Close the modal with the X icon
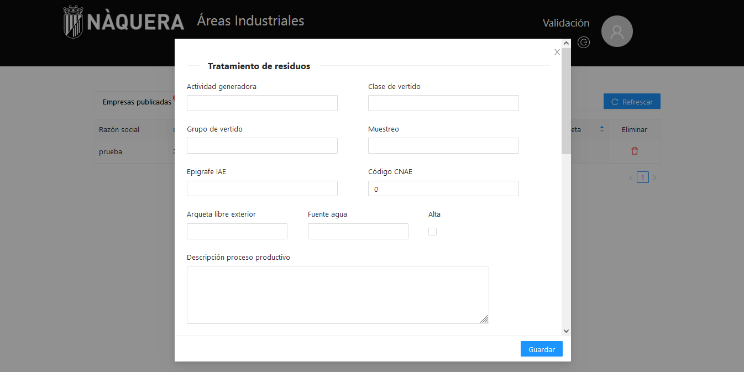The image size is (744, 372). pyautogui.click(x=557, y=53)
